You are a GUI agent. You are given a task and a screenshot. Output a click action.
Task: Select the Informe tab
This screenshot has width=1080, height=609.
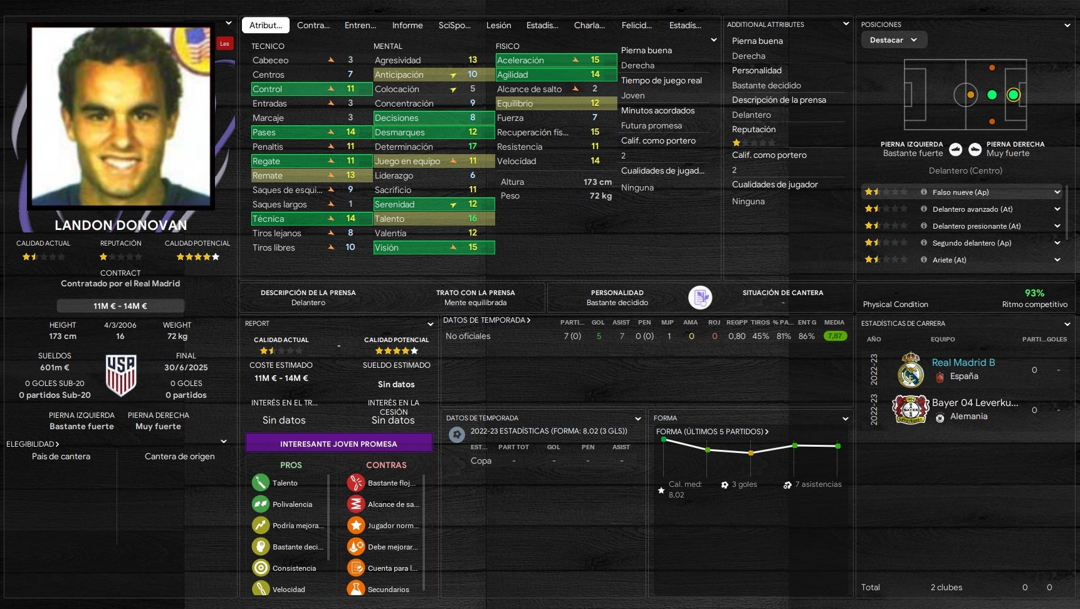407,25
